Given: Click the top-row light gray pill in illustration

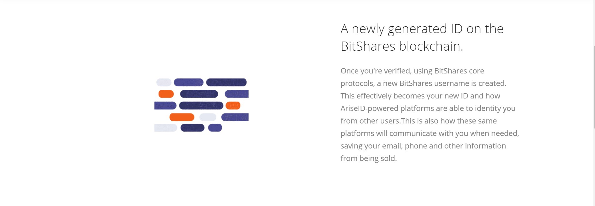Looking at the screenshot, I should point(164,82).
